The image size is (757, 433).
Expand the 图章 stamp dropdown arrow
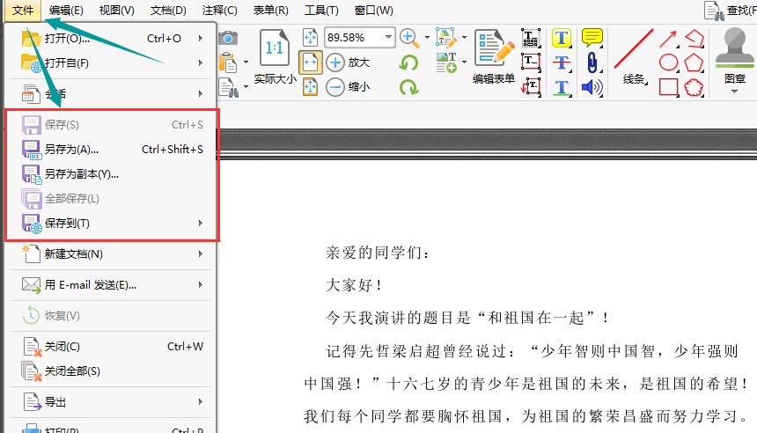point(734,92)
